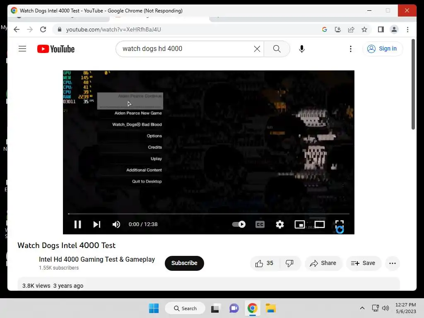Open Task View on taskbar

[215, 308]
